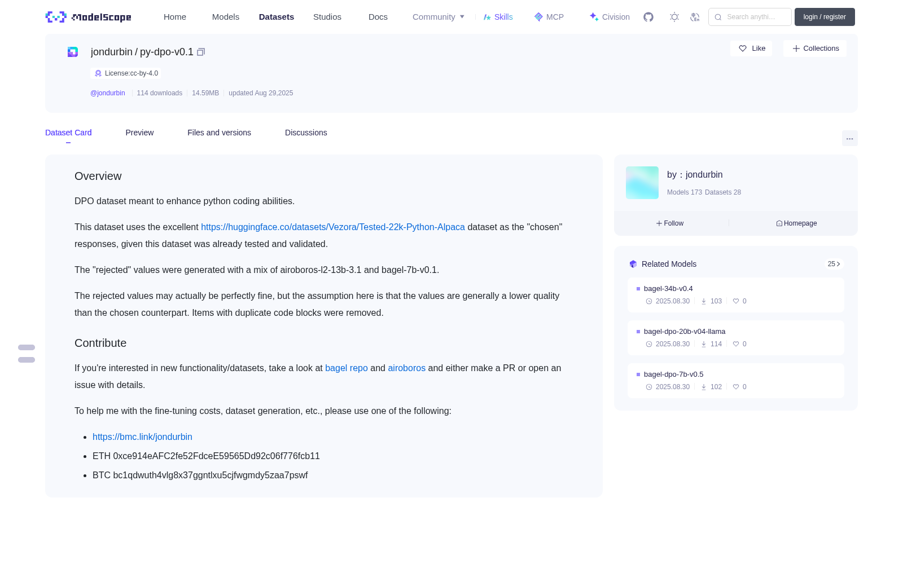
Task: Click jondurbin's gradient profile thumbnail
Action: pyautogui.click(x=642, y=183)
